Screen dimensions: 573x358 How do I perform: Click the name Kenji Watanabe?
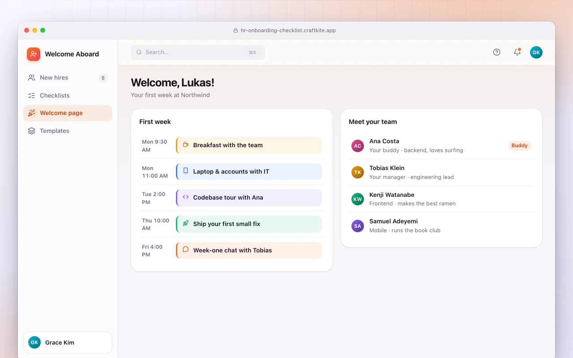tap(392, 195)
